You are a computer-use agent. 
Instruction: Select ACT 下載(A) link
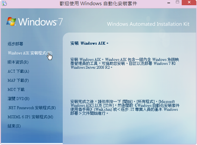click(18, 71)
